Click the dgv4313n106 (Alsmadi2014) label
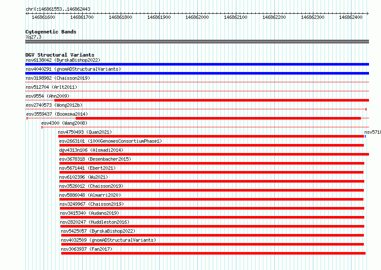 click(91, 150)
